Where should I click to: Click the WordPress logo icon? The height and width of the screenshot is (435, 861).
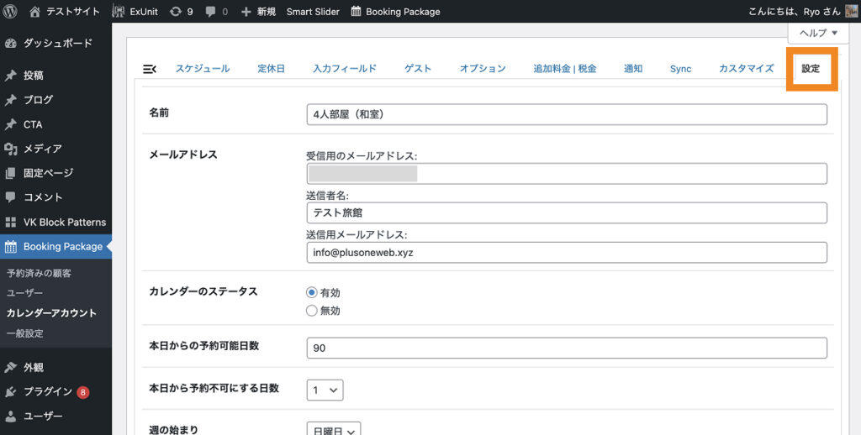click(x=11, y=12)
